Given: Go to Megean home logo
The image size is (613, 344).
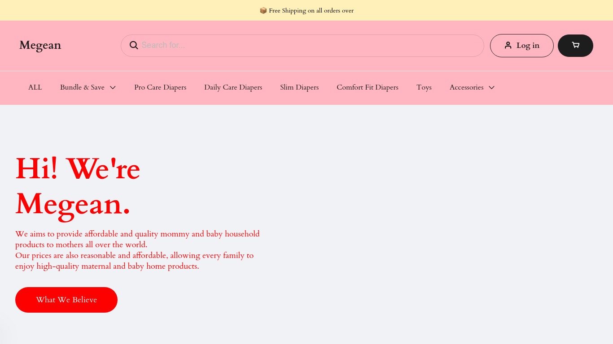Looking at the screenshot, I should point(40,45).
